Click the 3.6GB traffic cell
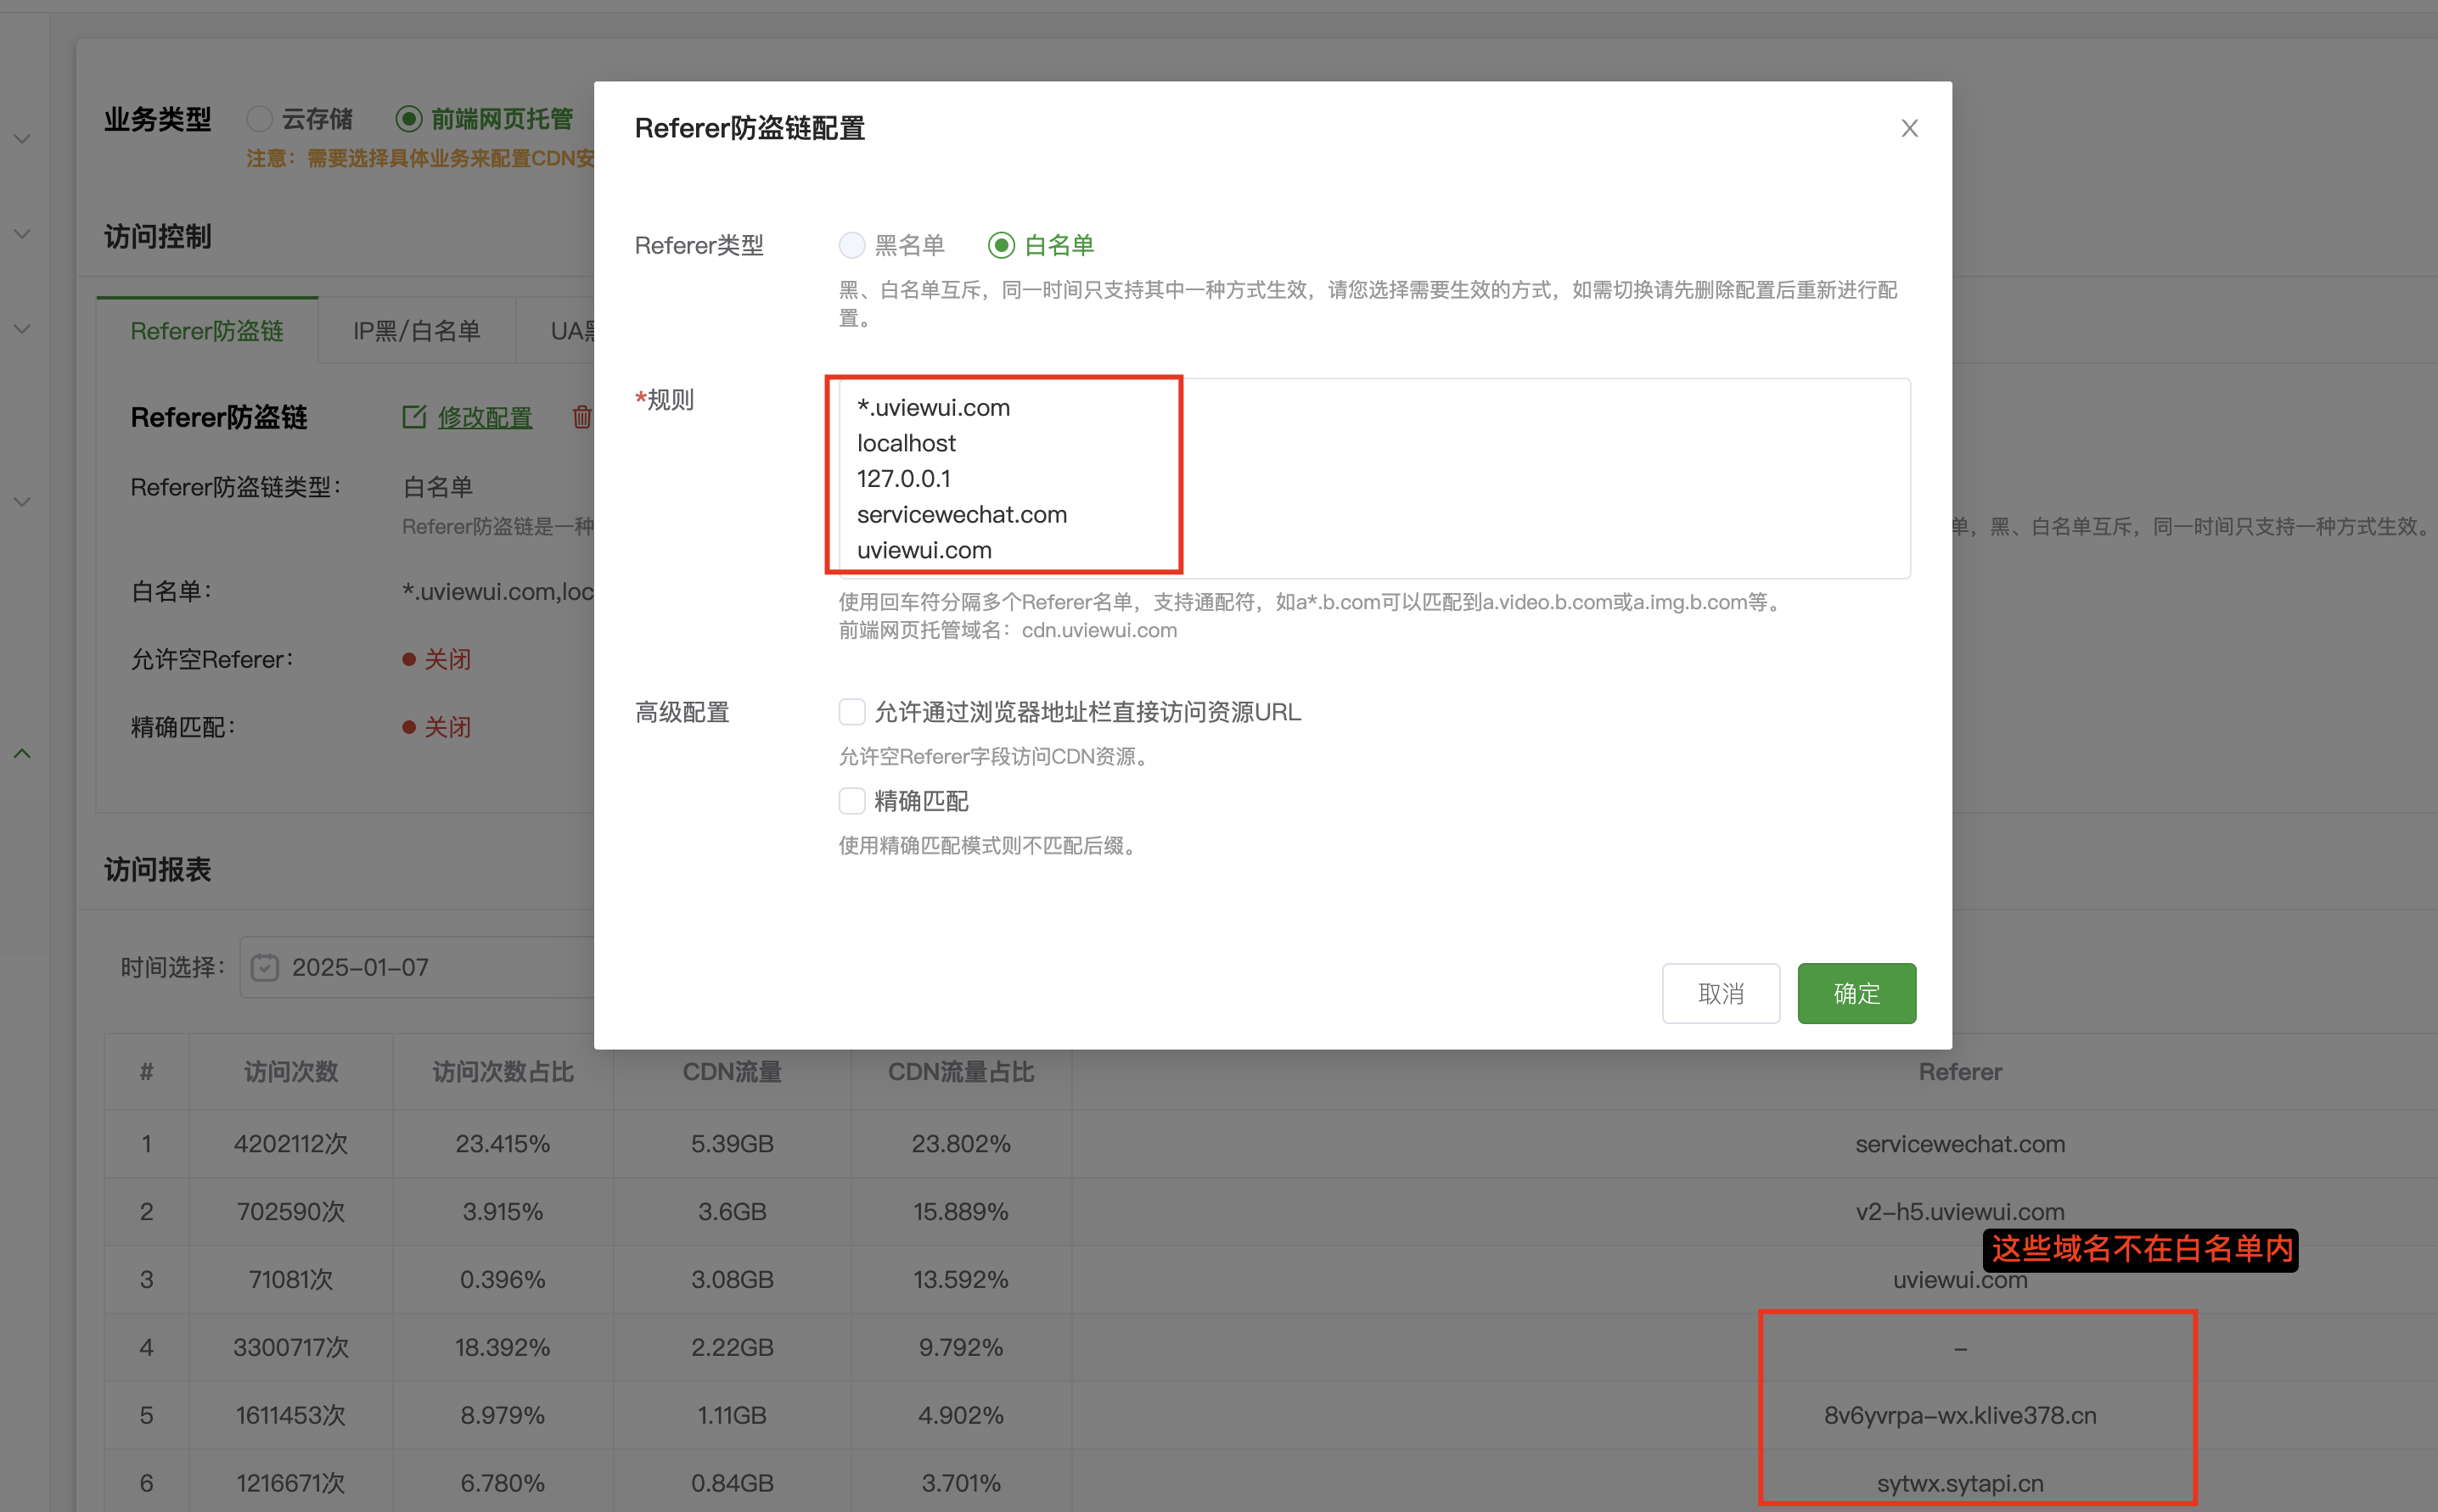The height and width of the screenshot is (1512, 2438). 733,1212
